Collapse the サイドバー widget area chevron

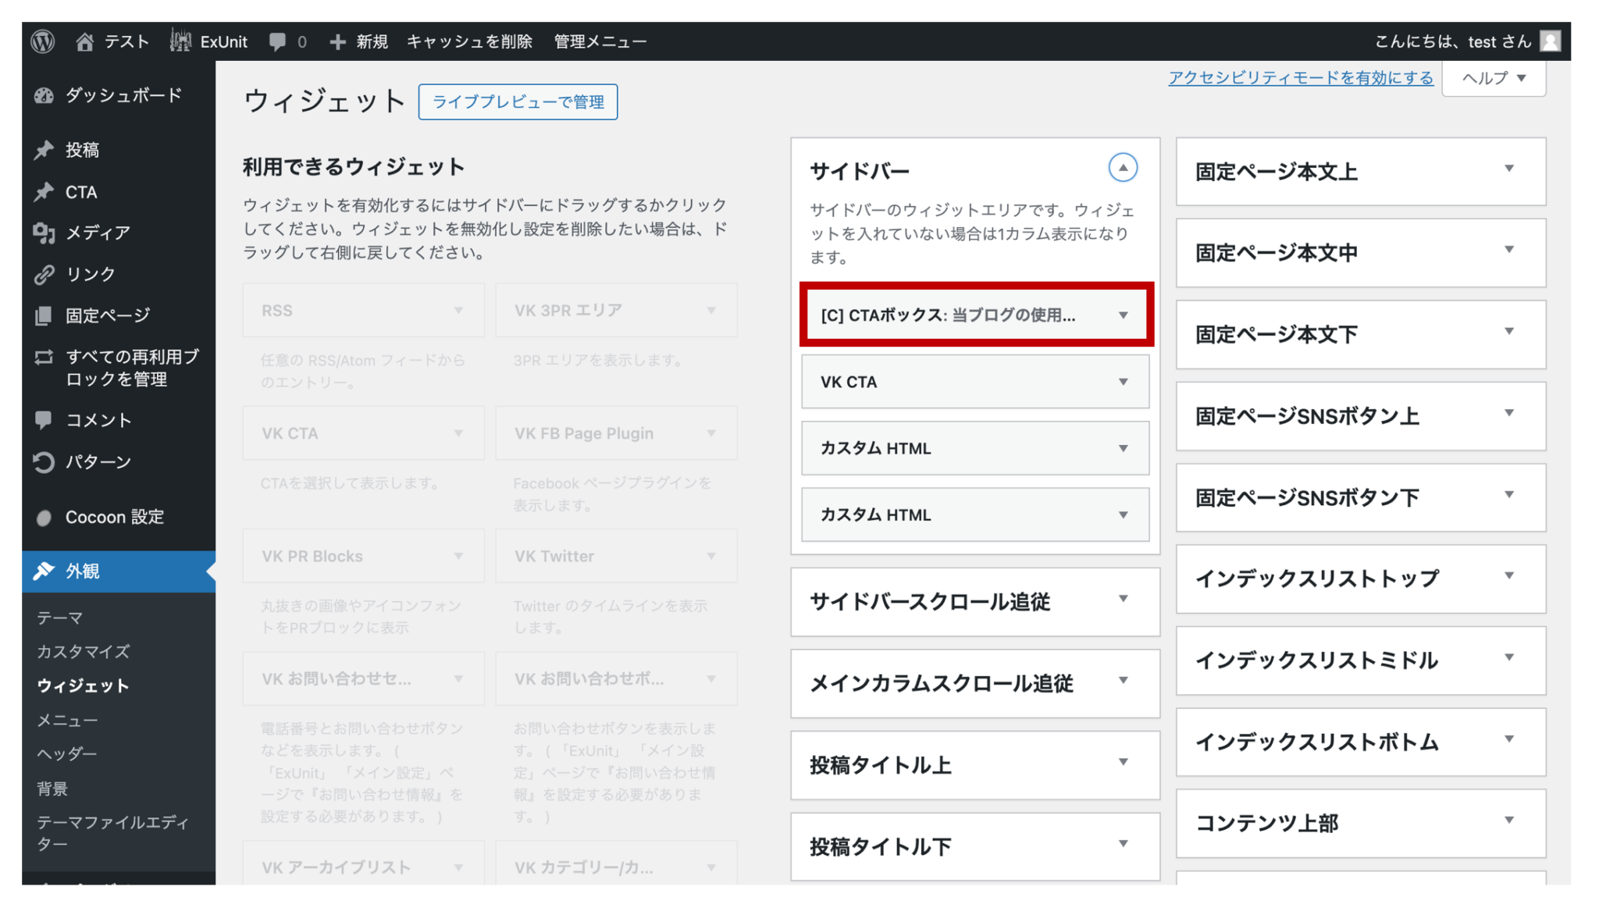tap(1123, 167)
